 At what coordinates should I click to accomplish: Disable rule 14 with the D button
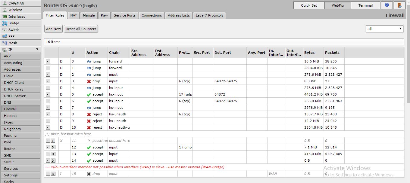click(x=53, y=160)
